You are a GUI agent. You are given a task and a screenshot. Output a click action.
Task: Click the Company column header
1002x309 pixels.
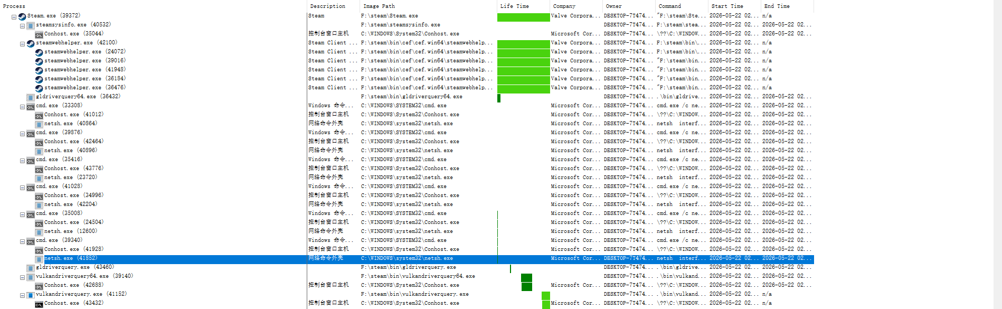pyautogui.click(x=576, y=6)
